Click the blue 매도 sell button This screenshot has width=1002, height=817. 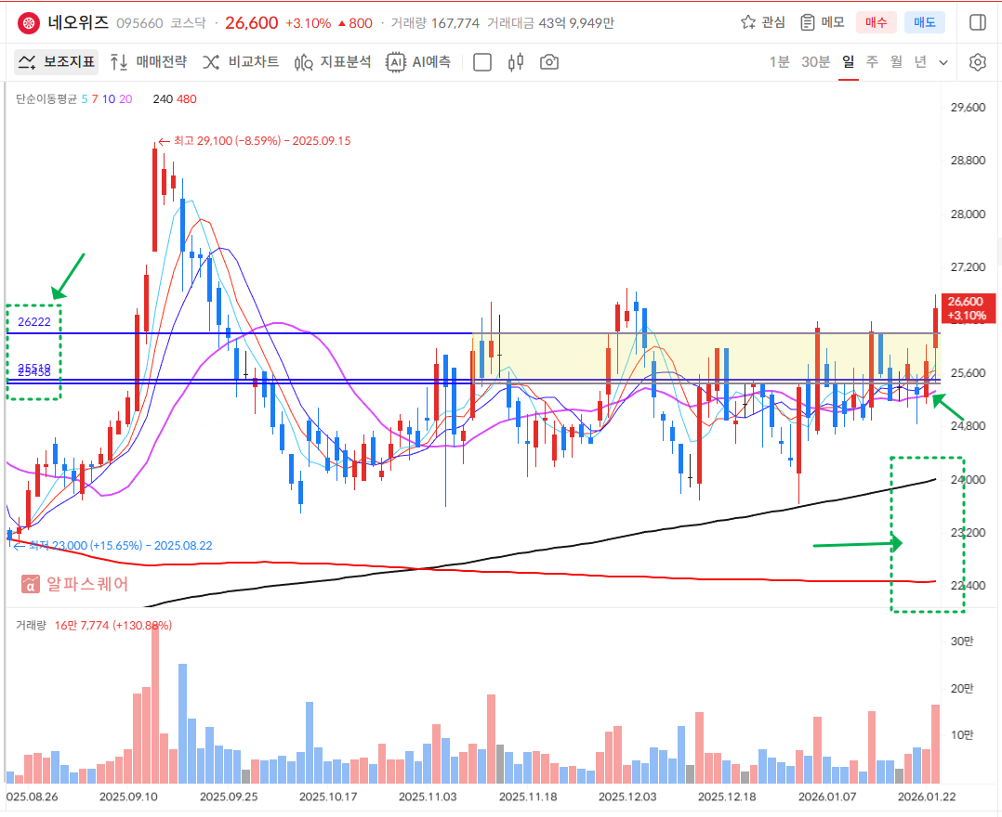click(x=924, y=22)
